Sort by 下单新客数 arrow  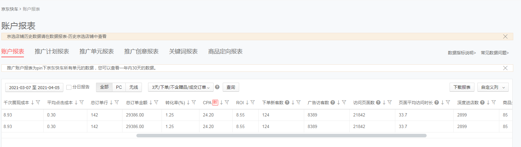(293, 103)
